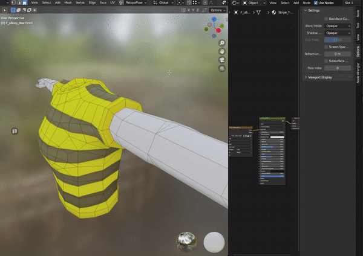Click the mesh data triangle icon
This screenshot has width=363, height=256.
(x=258, y=11)
